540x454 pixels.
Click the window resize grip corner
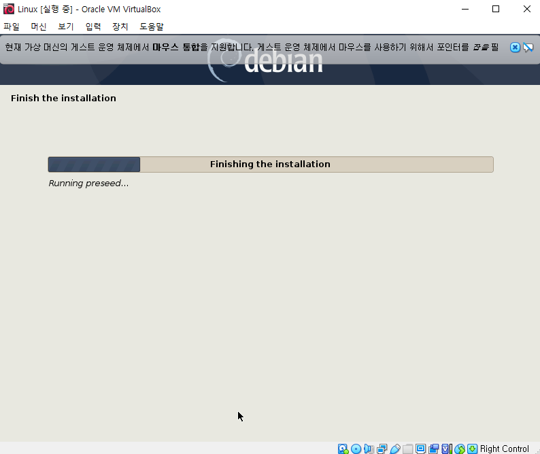(x=537, y=451)
